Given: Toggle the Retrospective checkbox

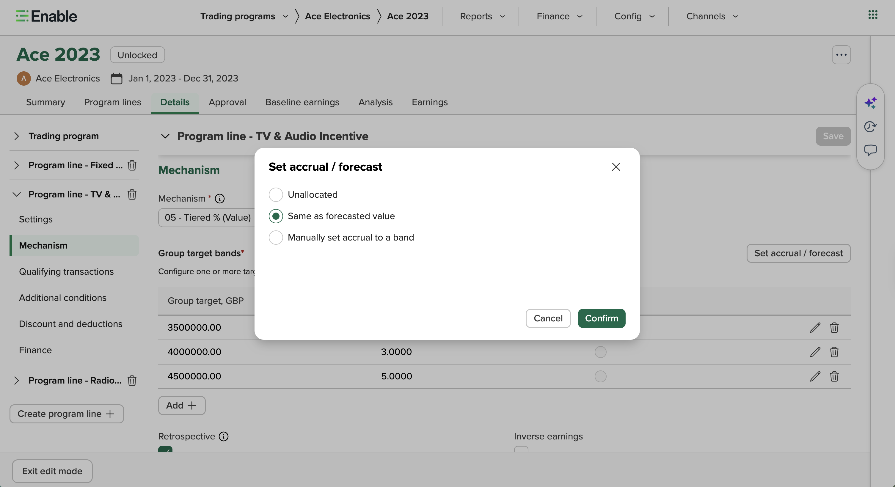Looking at the screenshot, I should coord(165,449).
